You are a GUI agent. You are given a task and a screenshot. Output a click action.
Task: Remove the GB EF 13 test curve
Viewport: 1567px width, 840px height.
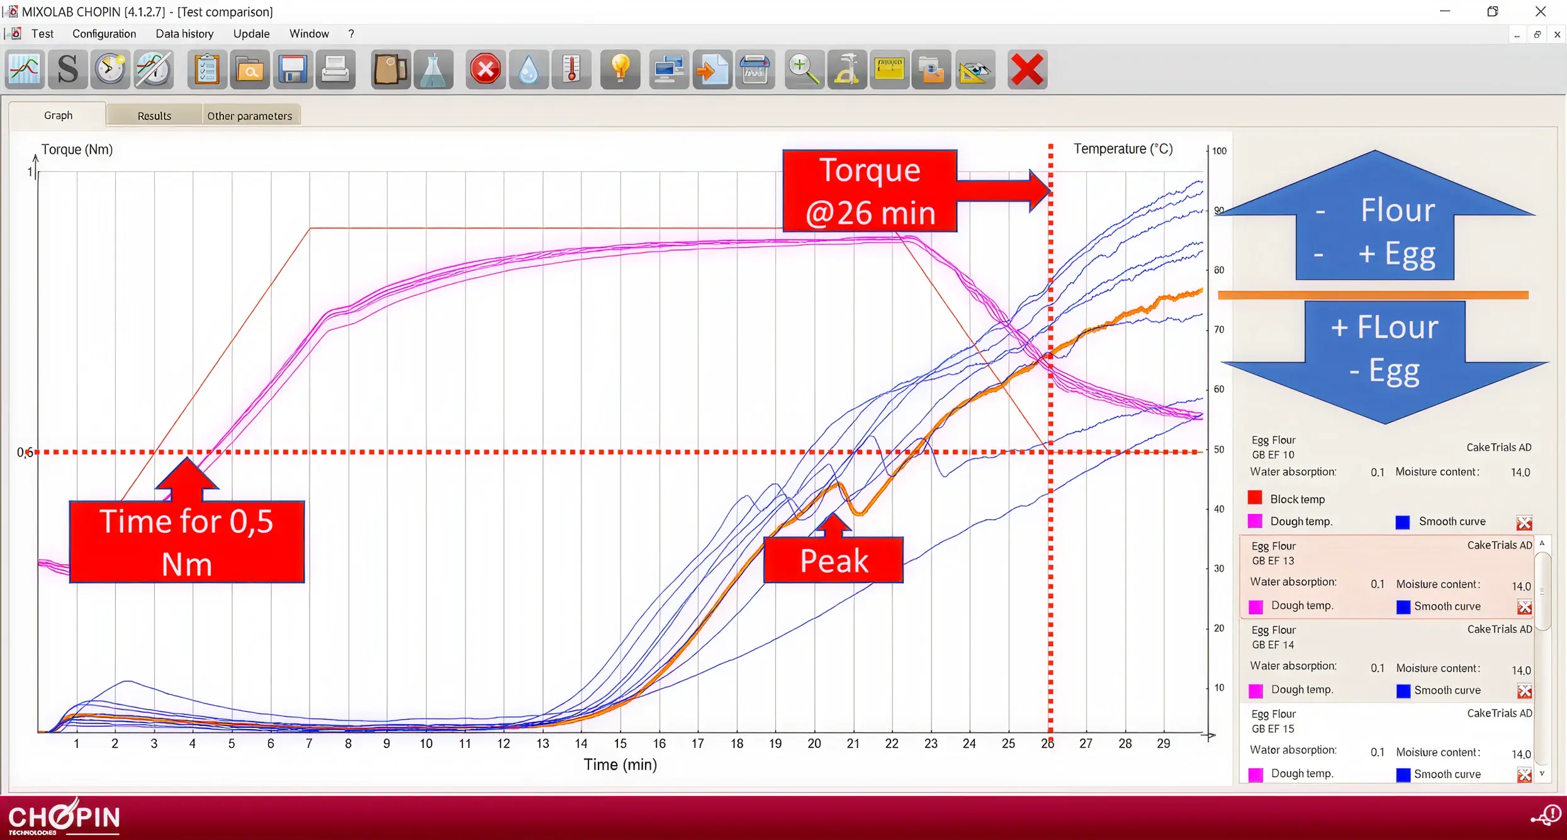pos(1524,607)
